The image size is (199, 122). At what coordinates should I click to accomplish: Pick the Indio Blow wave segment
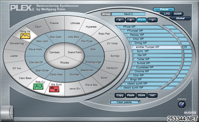tap(74, 37)
